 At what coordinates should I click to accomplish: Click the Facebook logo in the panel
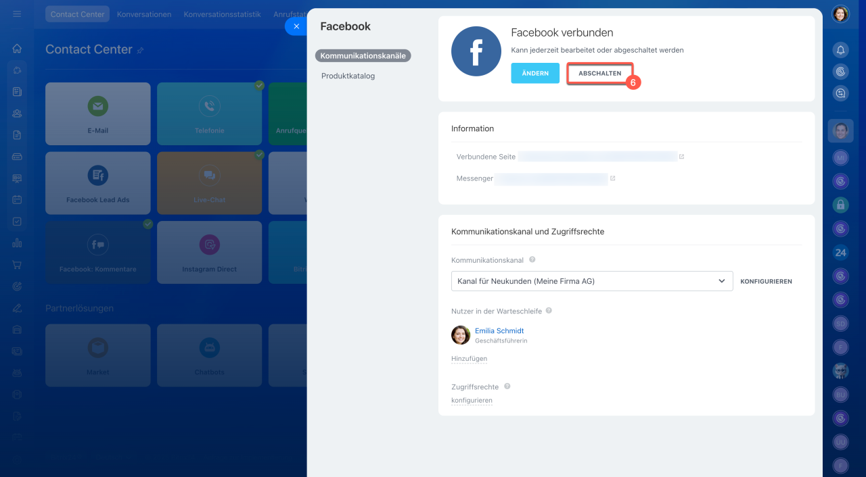(x=476, y=51)
